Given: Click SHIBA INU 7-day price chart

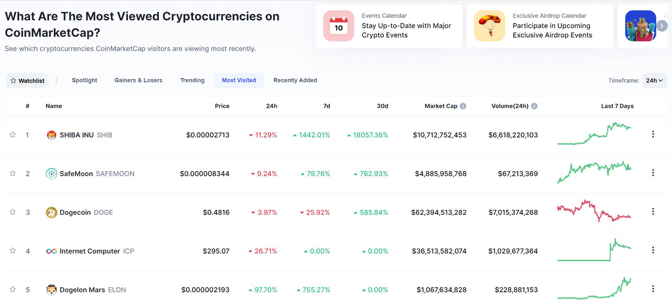Looking at the screenshot, I should pyautogui.click(x=594, y=133).
